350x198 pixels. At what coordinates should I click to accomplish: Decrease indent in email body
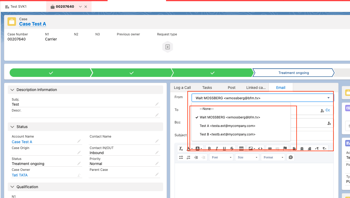point(203,157)
